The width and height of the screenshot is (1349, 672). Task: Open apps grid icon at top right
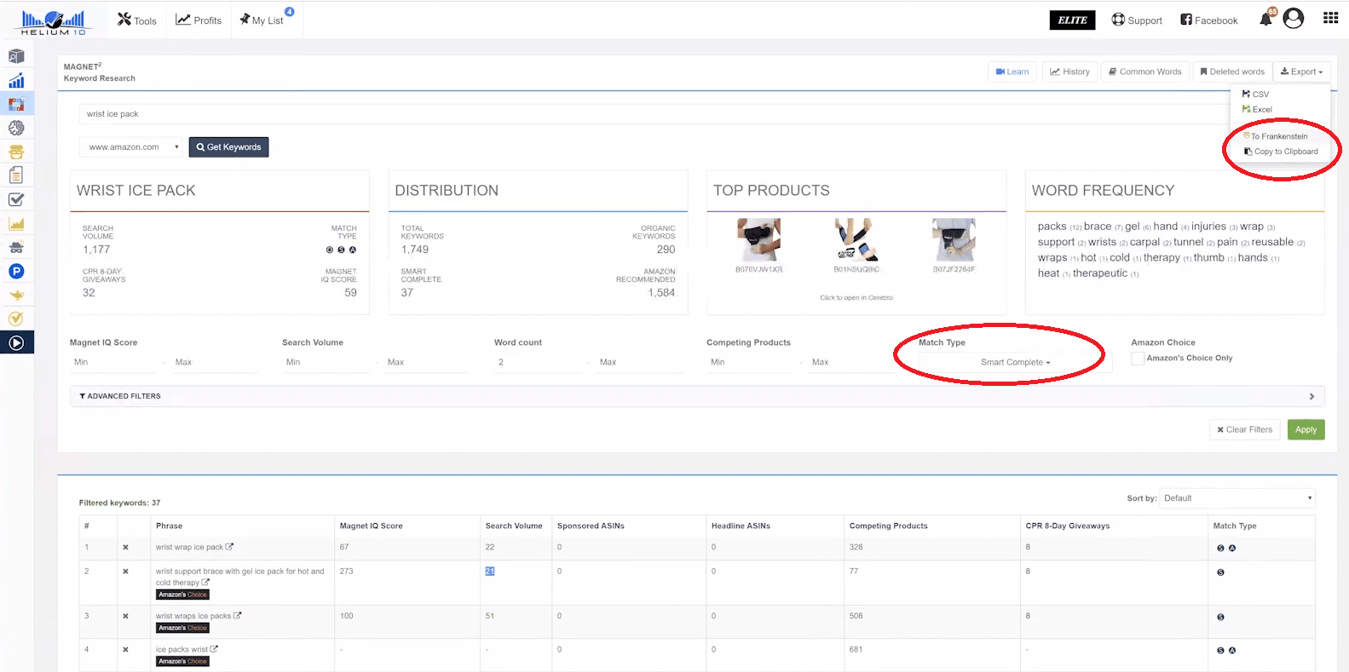pyautogui.click(x=1330, y=18)
